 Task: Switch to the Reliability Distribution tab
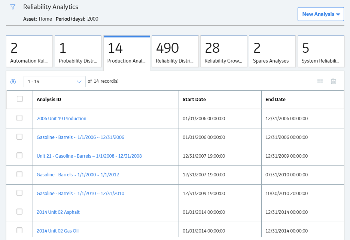click(x=175, y=51)
